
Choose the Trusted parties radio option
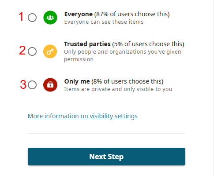(32, 51)
